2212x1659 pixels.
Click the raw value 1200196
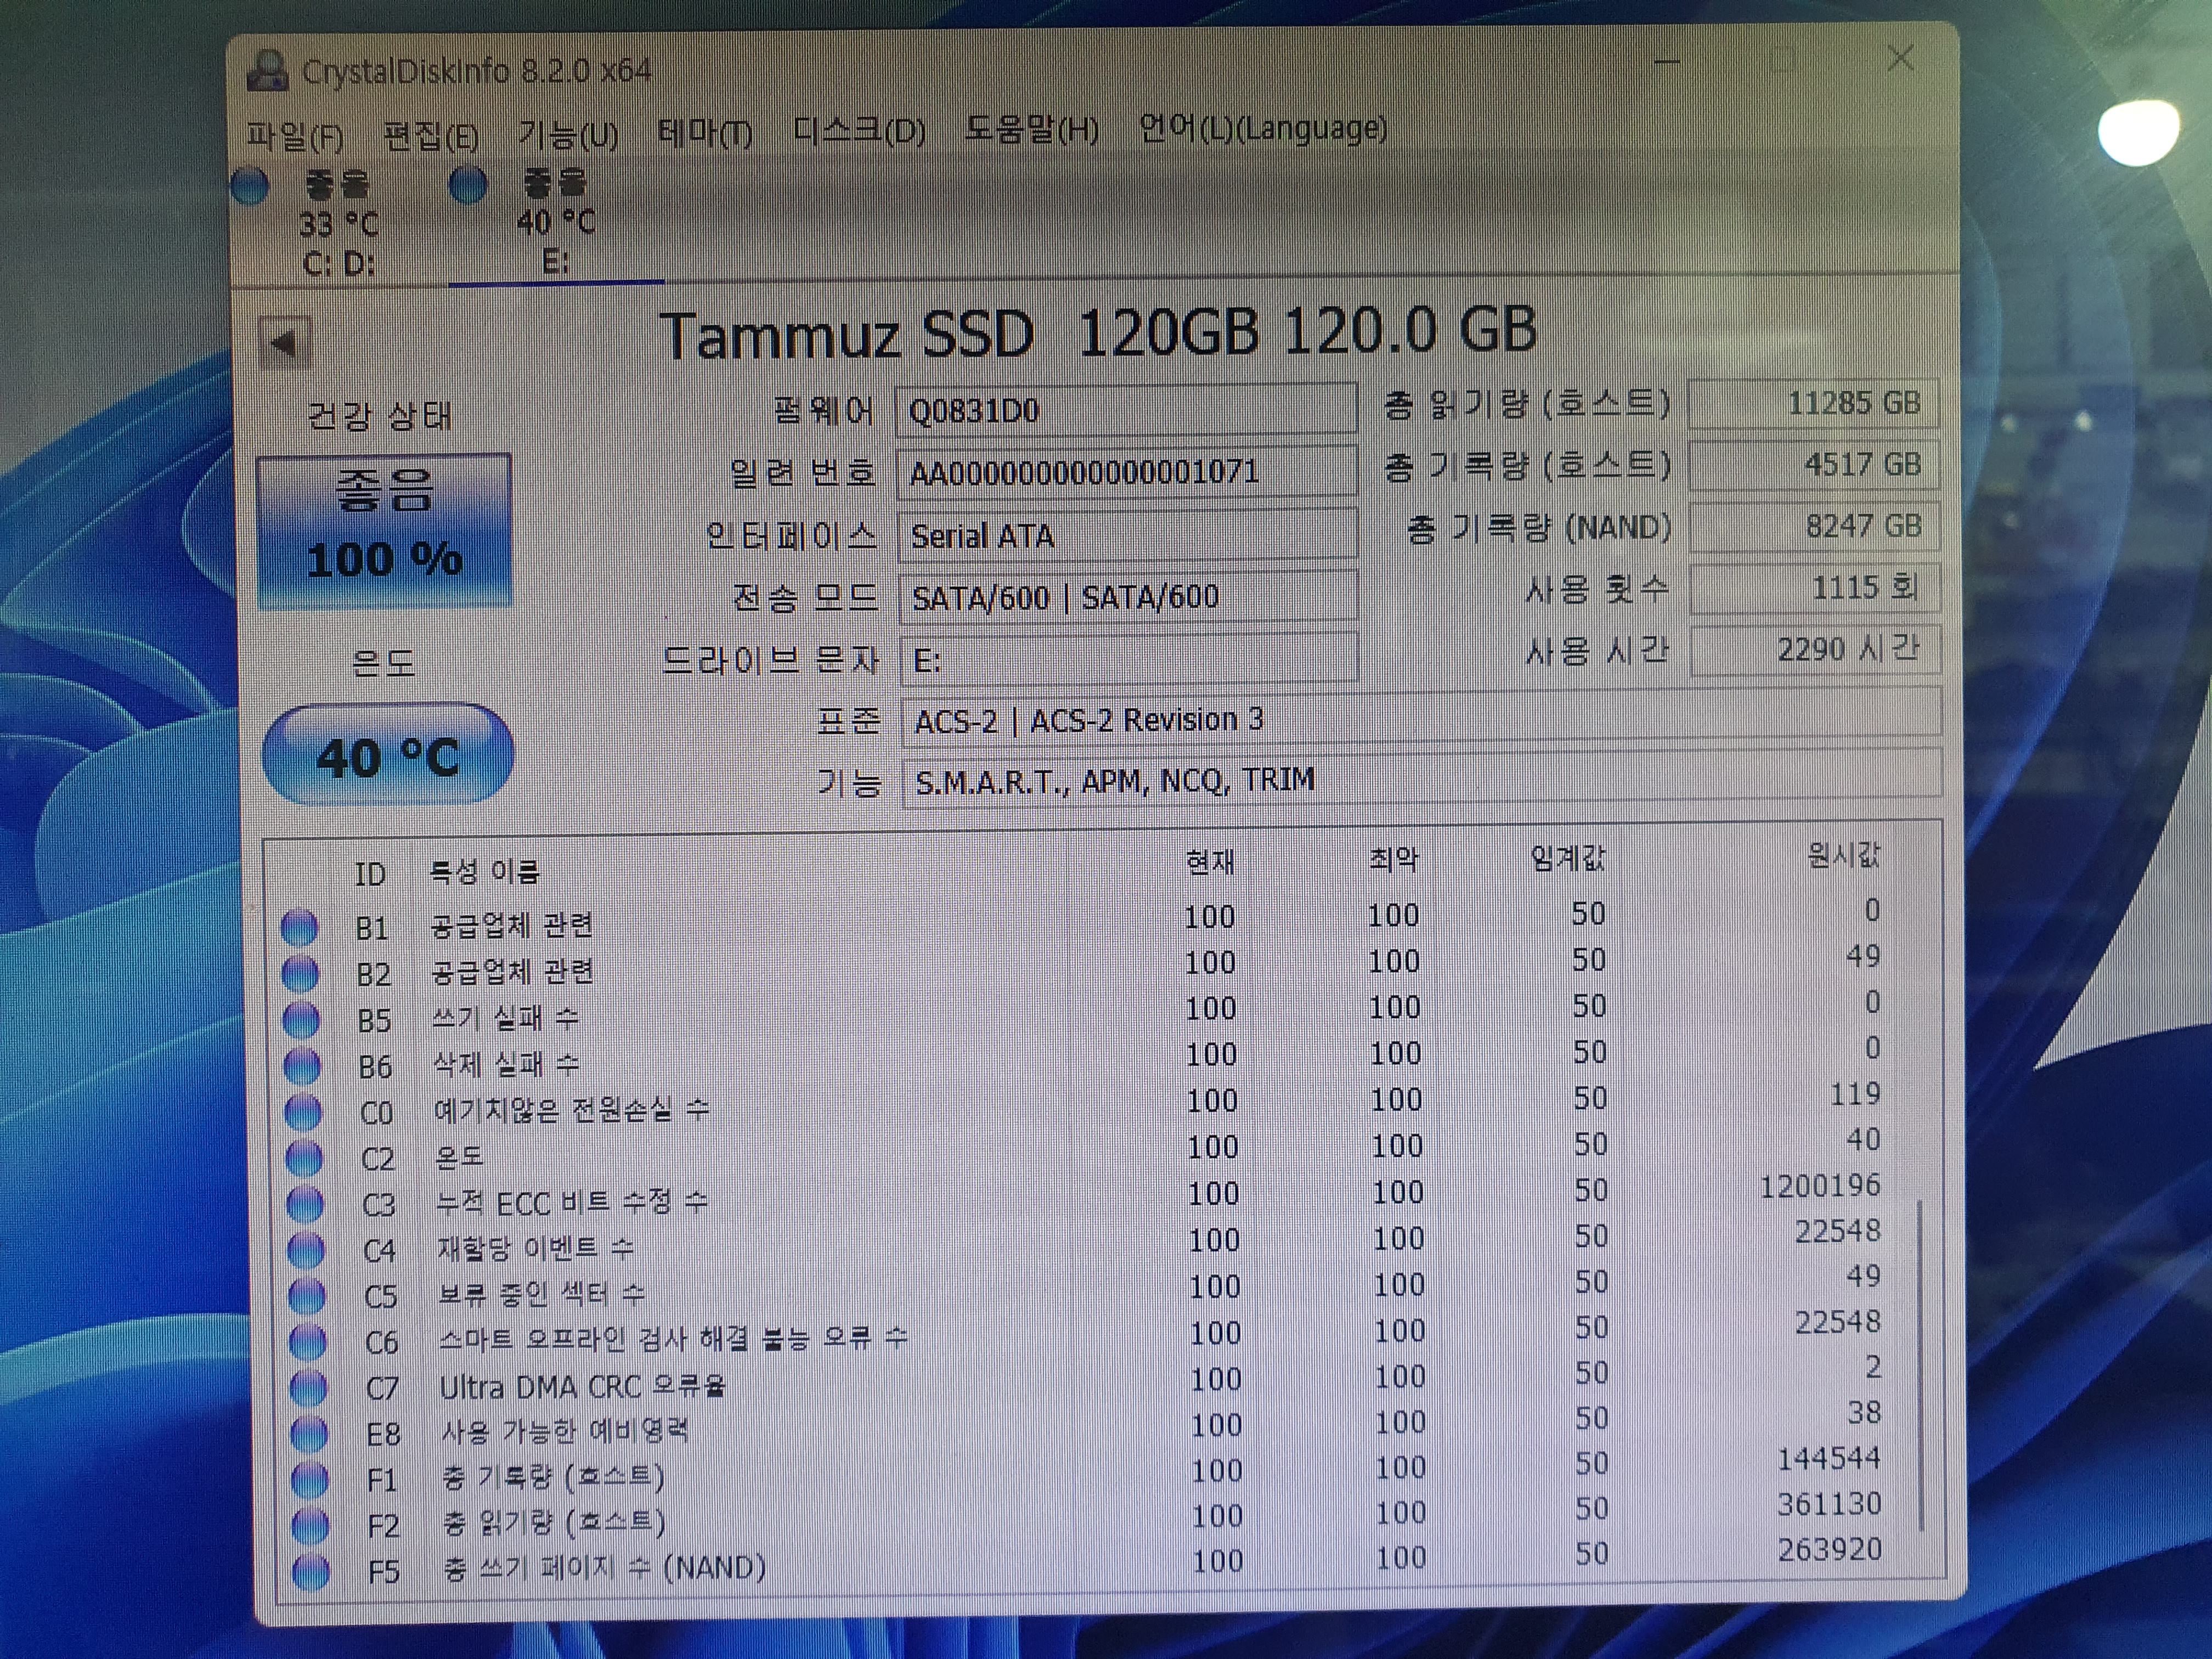pyautogui.click(x=1820, y=1186)
